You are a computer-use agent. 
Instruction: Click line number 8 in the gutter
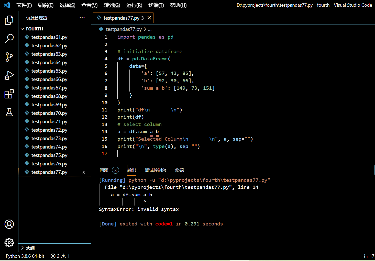[106, 88]
